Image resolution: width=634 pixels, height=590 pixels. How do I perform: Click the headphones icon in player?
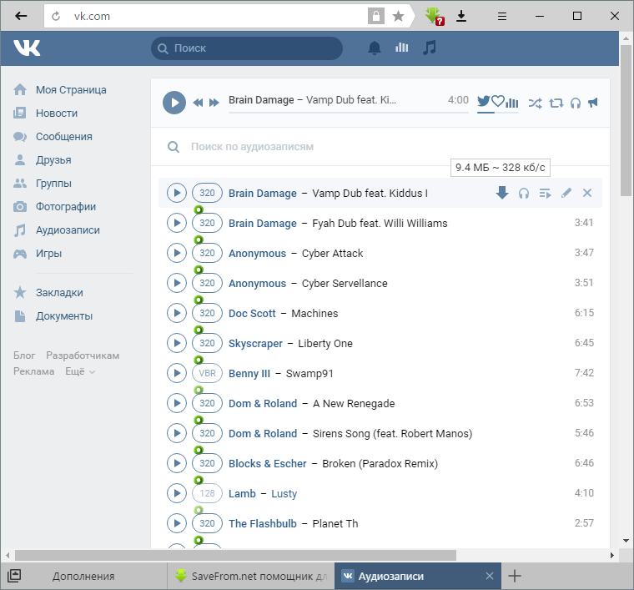576,103
